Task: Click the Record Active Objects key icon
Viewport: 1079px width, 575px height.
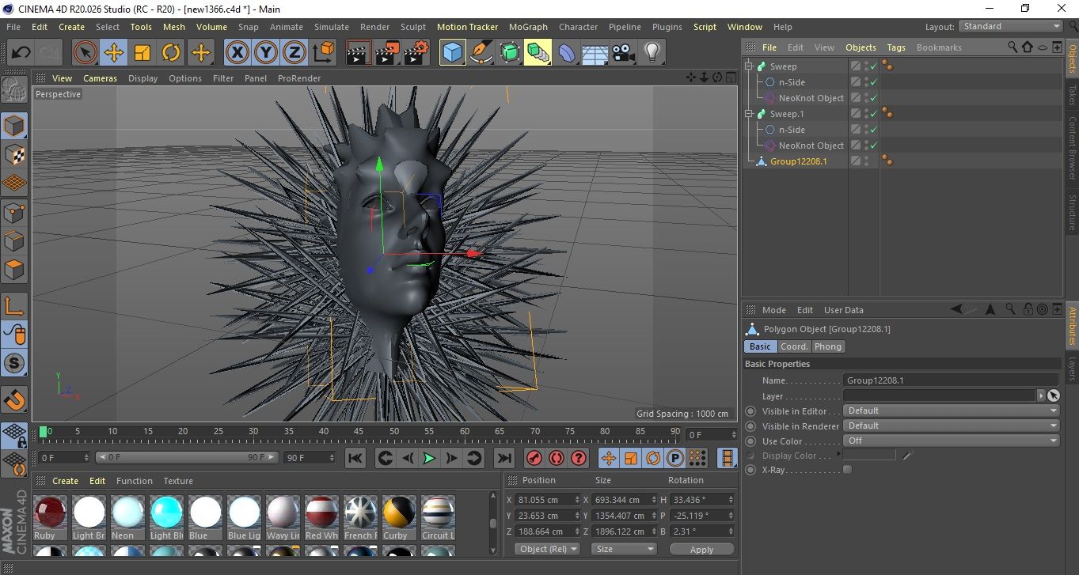Action: point(534,458)
